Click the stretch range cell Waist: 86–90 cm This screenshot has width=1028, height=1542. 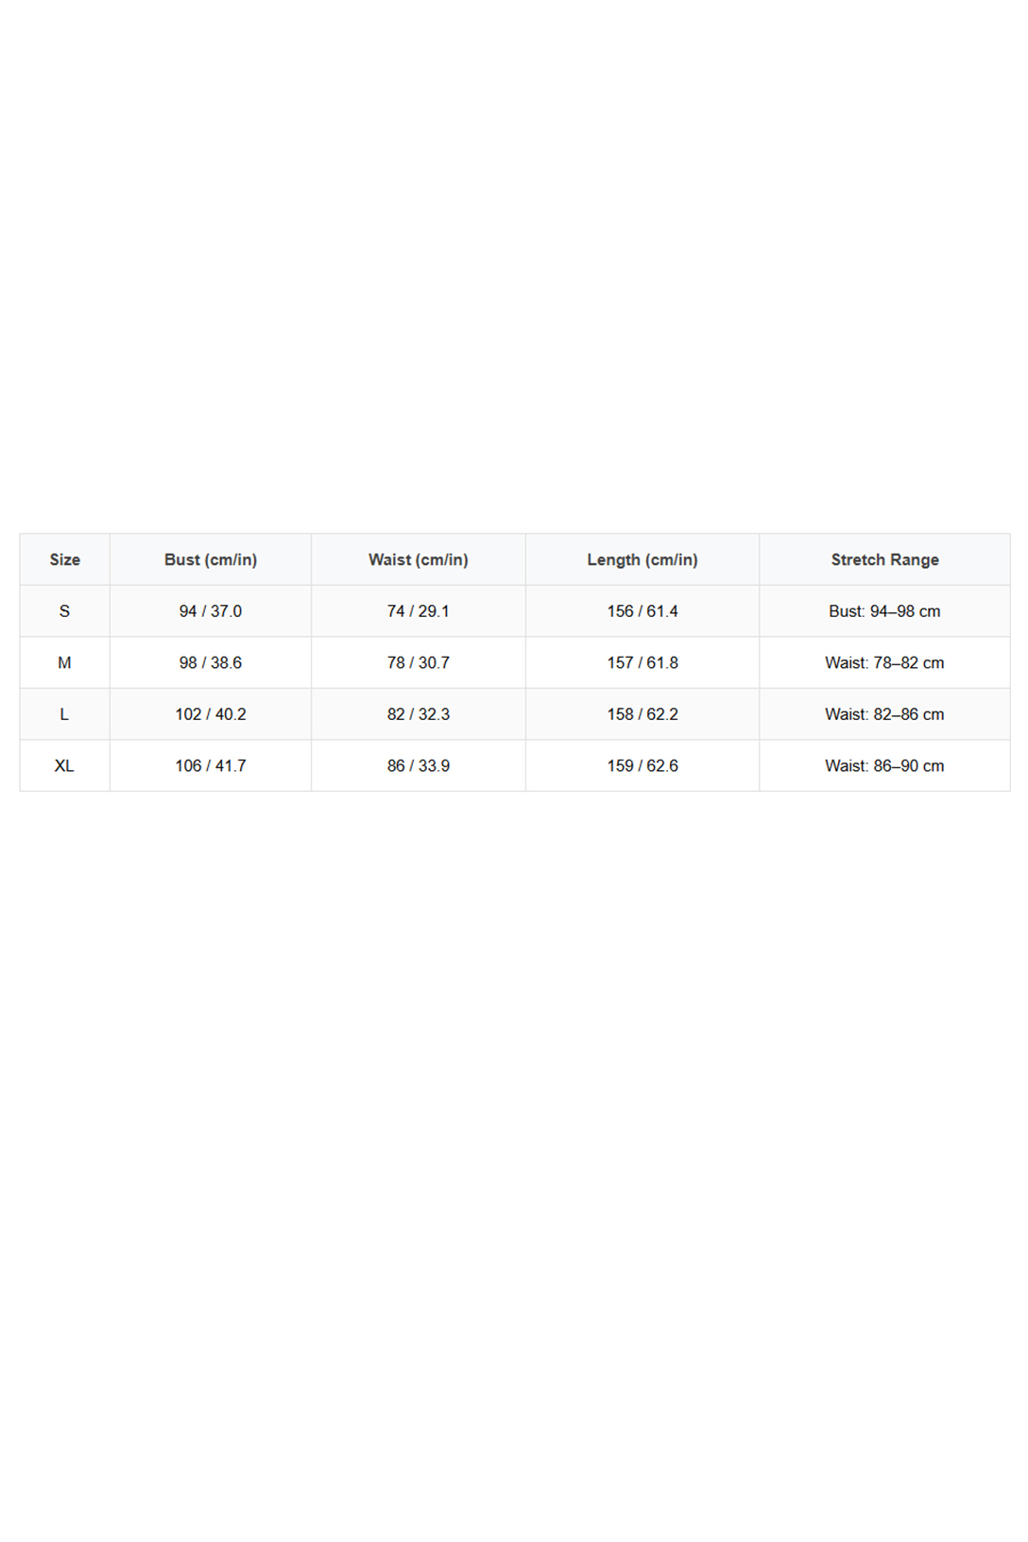pos(884,765)
